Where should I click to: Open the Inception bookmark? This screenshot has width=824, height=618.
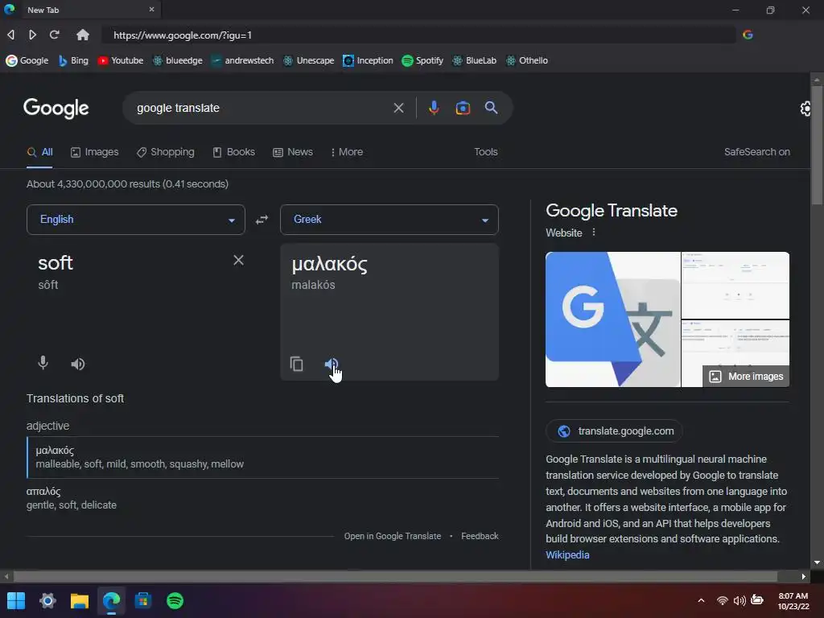(368, 60)
